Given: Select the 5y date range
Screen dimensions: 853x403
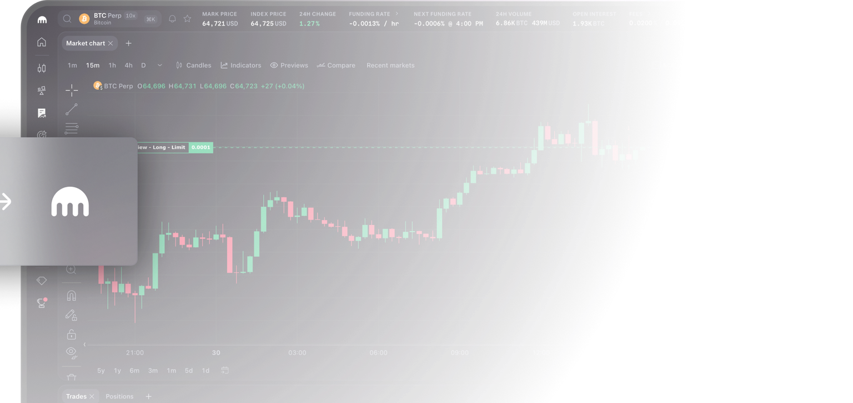Looking at the screenshot, I should pos(101,370).
